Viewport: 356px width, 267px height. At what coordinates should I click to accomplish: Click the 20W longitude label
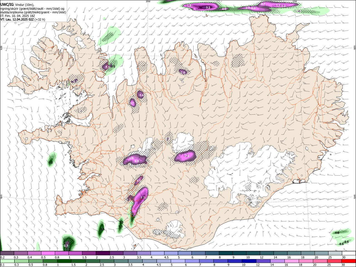pyautogui.click(x=148, y=1)
